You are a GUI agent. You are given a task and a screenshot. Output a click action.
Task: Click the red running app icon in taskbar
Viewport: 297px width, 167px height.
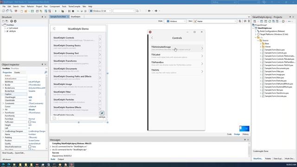[71, 165]
